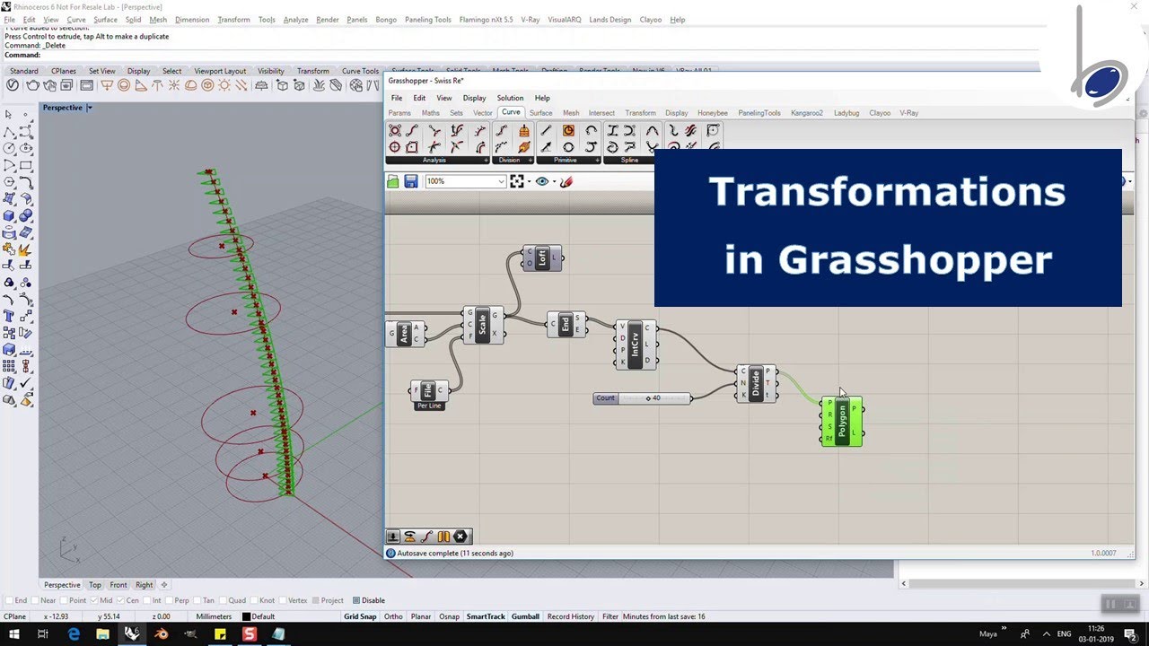
Task: Click the Zoom Extents icon in Grasshopper canvas toolbar
Action: tap(517, 181)
